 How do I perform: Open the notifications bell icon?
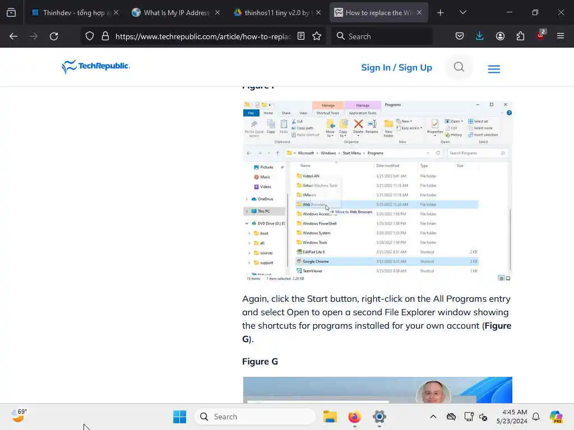coord(536,417)
